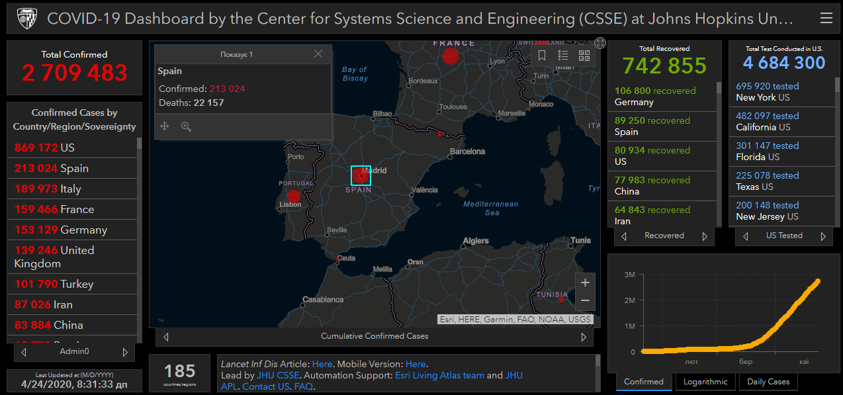Screen dimensions: 843x395
Task: Click the Tunisia red case dot
Action: coord(561,300)
